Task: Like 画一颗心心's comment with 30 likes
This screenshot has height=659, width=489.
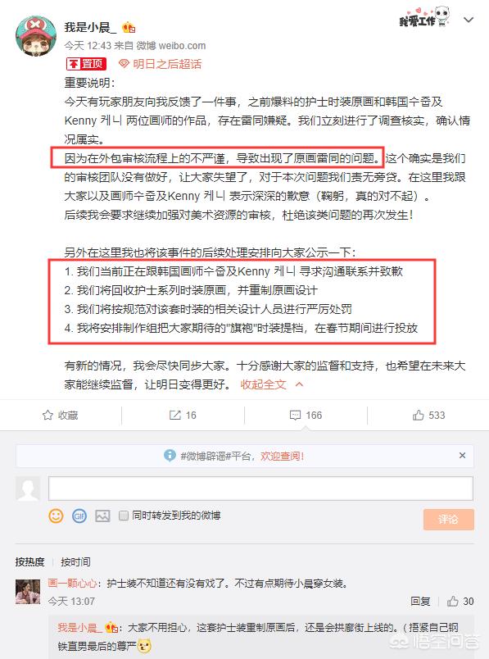Action: (x=452, y=602)
